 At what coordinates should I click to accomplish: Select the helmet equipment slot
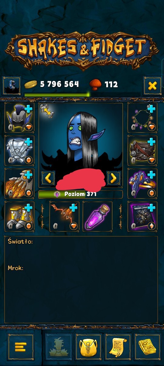[x=20, y=117]
